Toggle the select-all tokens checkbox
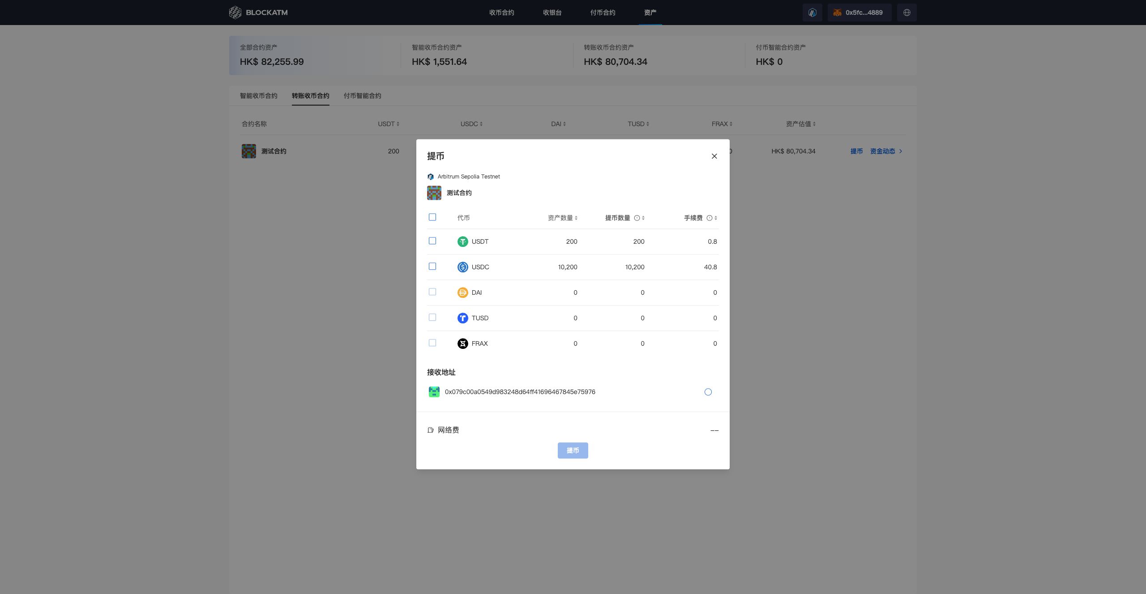The image size is (1146, 594). pyautogui.click(x=432, y=217)
